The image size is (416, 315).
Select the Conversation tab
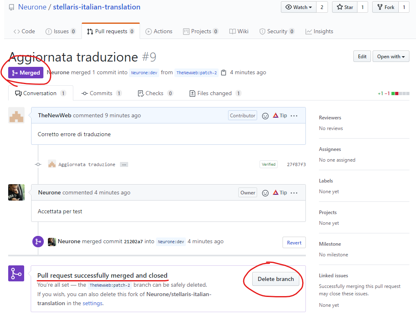point(41,93)
